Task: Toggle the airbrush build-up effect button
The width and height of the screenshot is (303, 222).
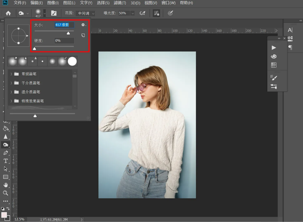Action: pos(142,13)
